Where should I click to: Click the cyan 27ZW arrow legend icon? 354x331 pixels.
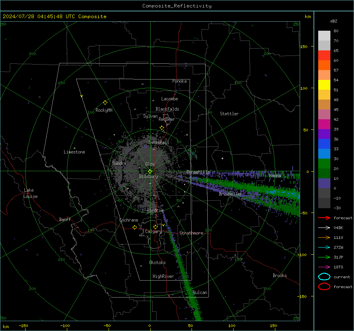pyautogui.click(x=324, y=248)
